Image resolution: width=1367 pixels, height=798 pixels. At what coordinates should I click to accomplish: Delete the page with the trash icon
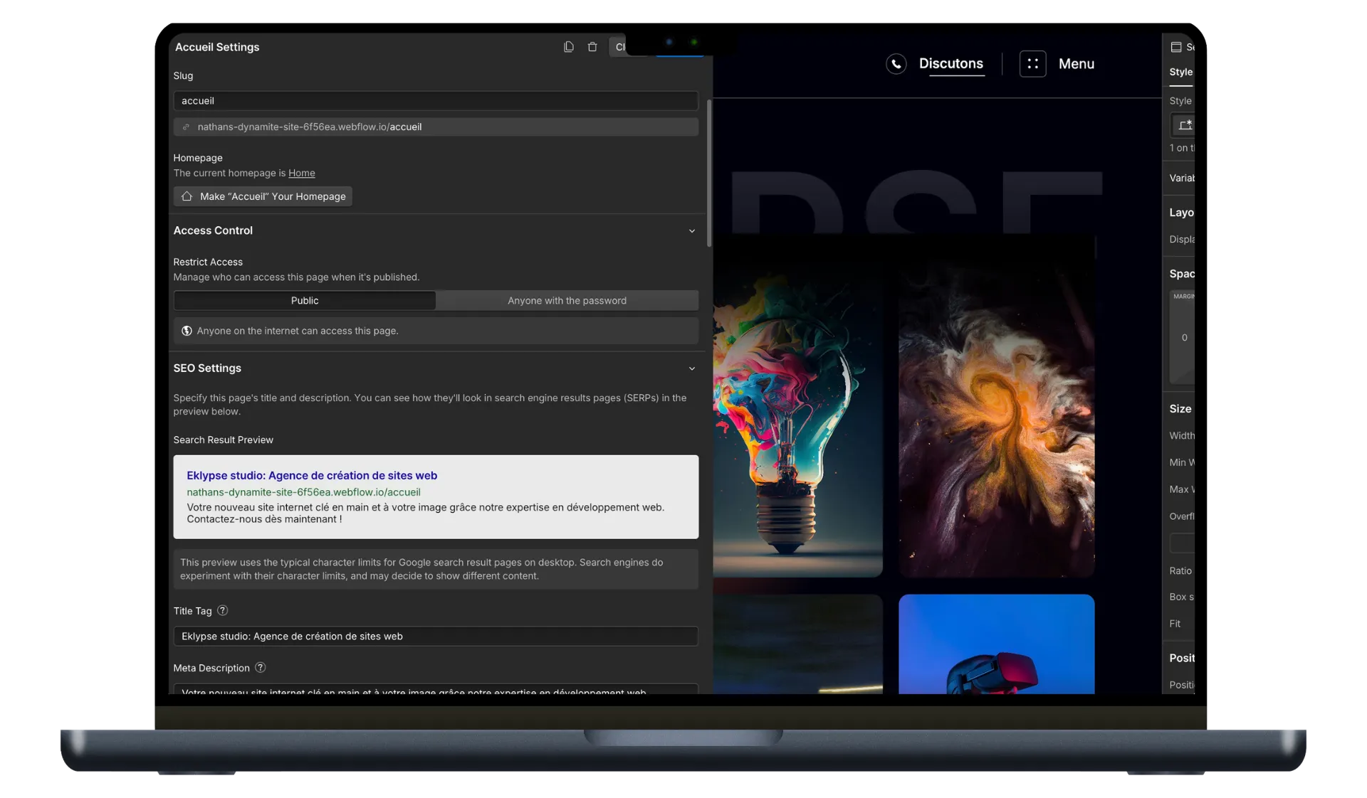click(x=592, y=47)
